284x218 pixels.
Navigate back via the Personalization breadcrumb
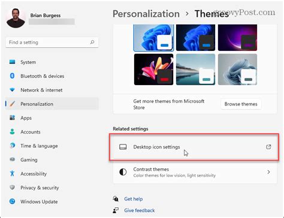(146, 14)
